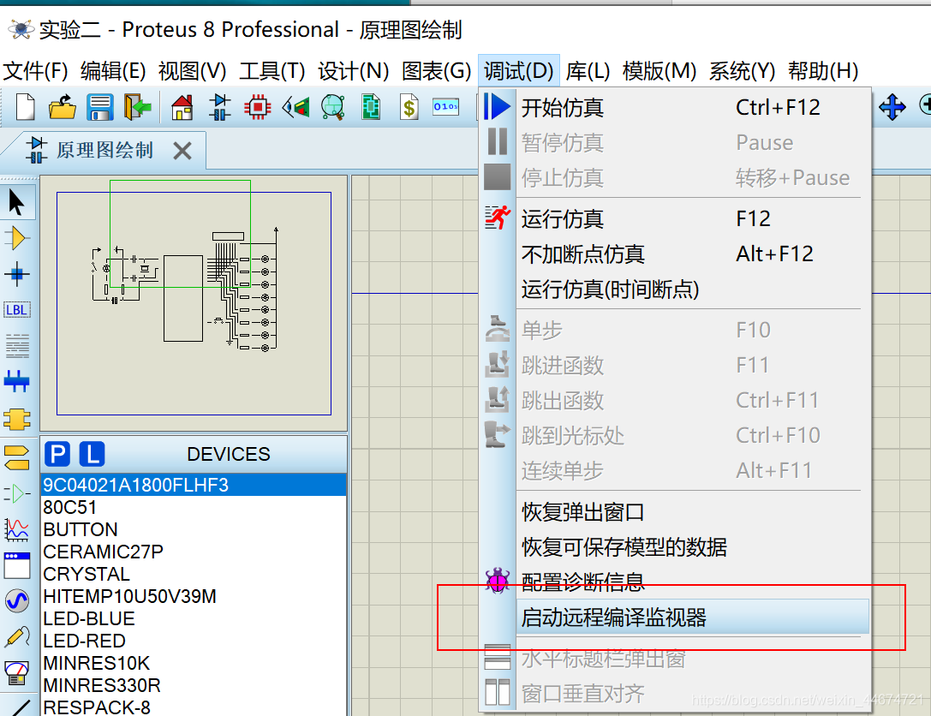The height and width of the screenshot is (716, 931).
Task: Choose the Virtual Instruments meter tool
Action: tap(16, 672)
